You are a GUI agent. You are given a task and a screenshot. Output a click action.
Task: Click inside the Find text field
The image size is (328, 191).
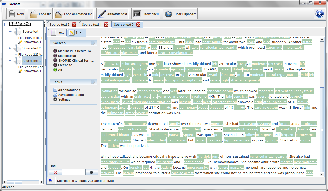tap(73, 172)
